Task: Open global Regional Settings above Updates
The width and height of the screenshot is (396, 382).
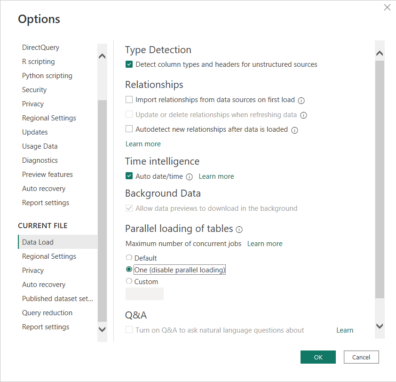Action: click(49, 118)
